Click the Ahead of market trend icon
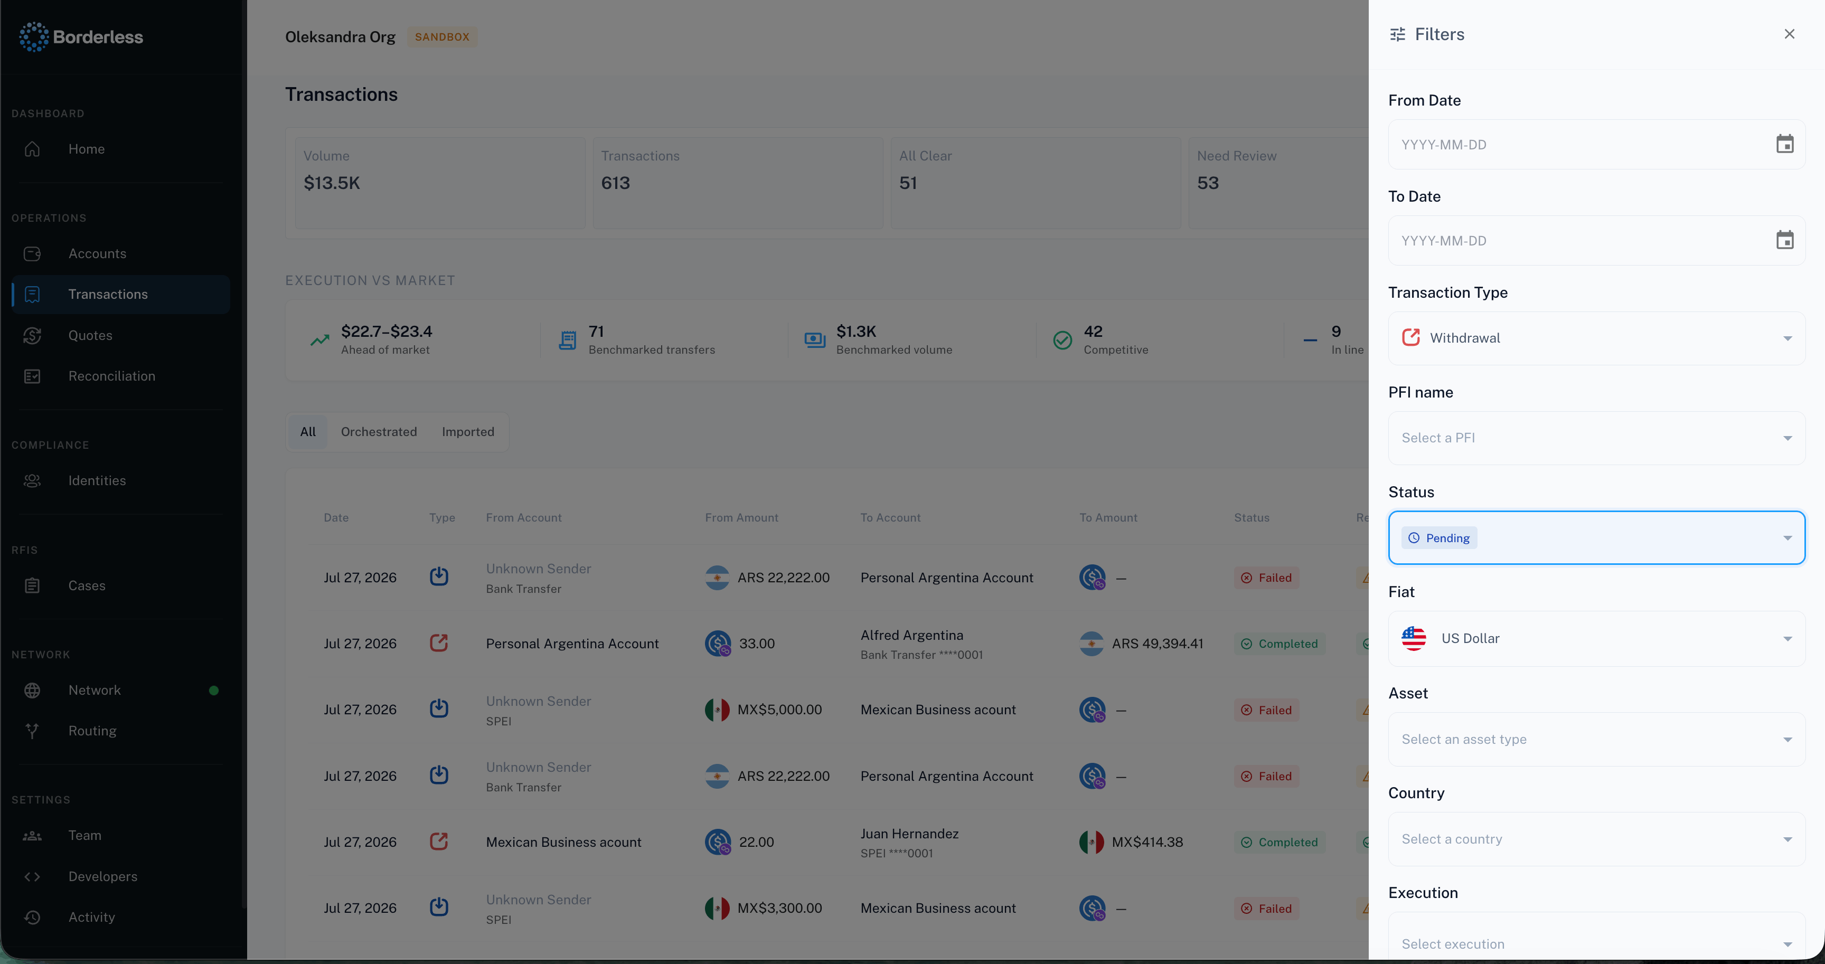Image resolution: width=1825 pixels, height=964 pixels. coord(319,340)
